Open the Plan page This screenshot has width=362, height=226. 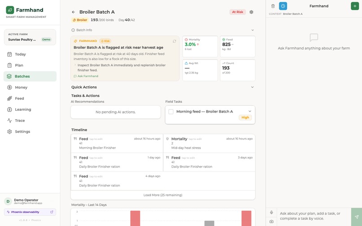pyautogui.click(x=30, y=65)
